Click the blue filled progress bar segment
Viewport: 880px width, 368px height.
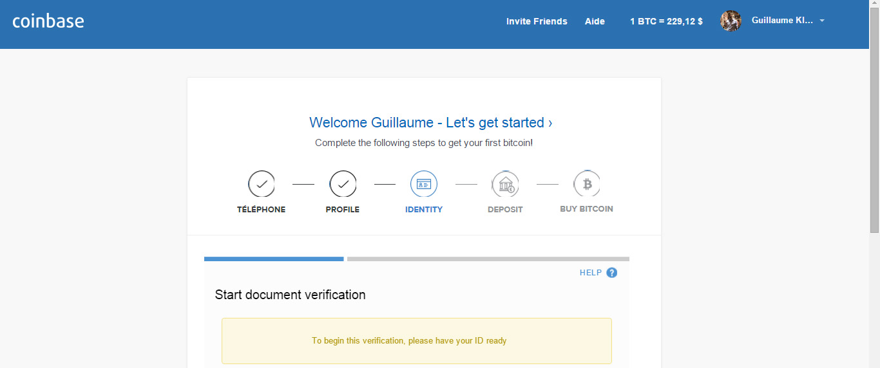274,259
